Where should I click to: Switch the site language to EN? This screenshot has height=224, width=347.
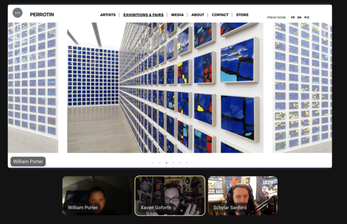coord(299,17)
